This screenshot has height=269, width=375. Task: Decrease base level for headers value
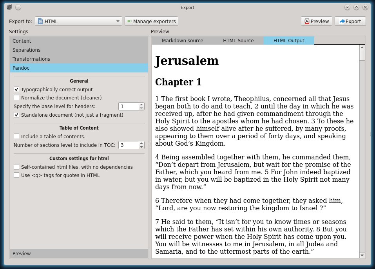click(141, 108)
